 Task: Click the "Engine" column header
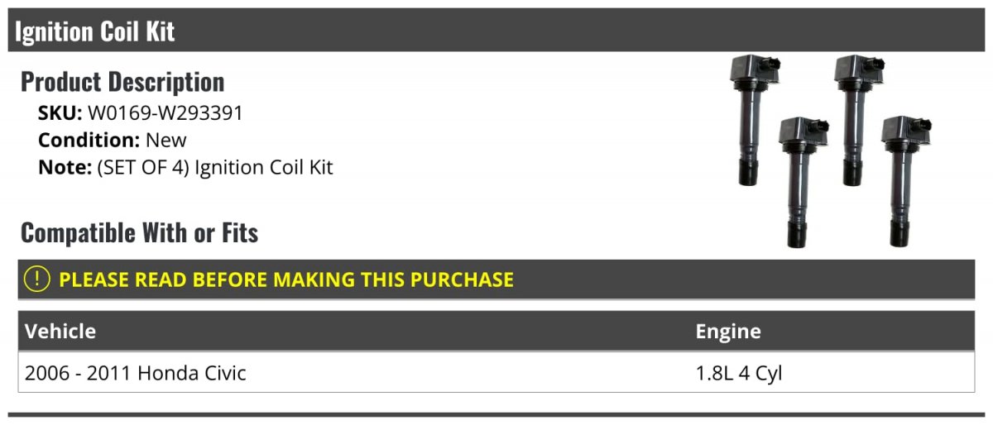click(x=728, y=332)
